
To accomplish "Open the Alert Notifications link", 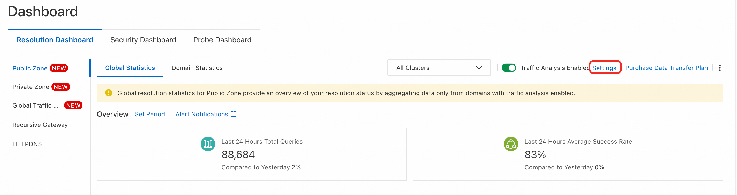I will [201, 114].
